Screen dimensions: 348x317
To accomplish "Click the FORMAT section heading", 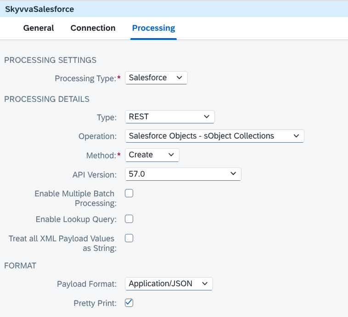I will (x=20, y=266).
